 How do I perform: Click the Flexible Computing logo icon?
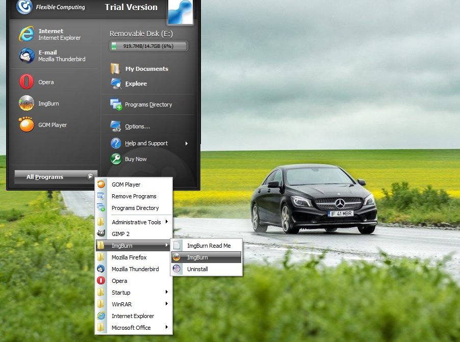pos(24,7)
